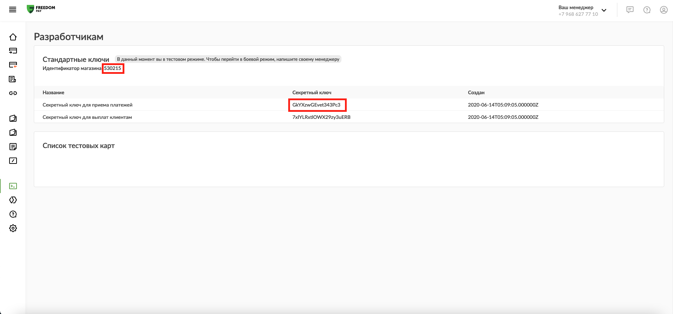Open the card with orange arrow icon
The width and height of the screenshot is (673, 314).
click(13, 65)
